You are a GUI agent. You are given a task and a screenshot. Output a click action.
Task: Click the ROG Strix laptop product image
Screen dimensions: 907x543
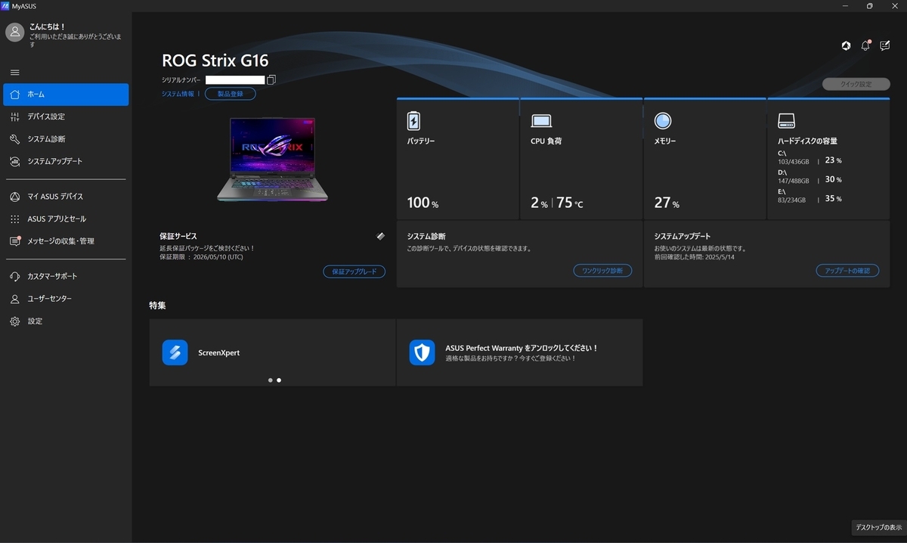272,160
